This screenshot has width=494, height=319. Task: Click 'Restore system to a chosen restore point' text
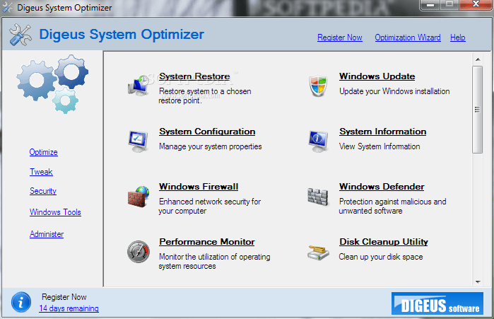tap(205, 95)
